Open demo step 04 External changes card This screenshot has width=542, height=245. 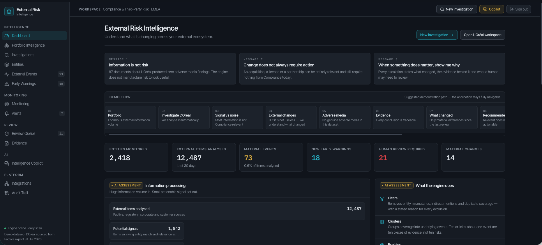291,118
